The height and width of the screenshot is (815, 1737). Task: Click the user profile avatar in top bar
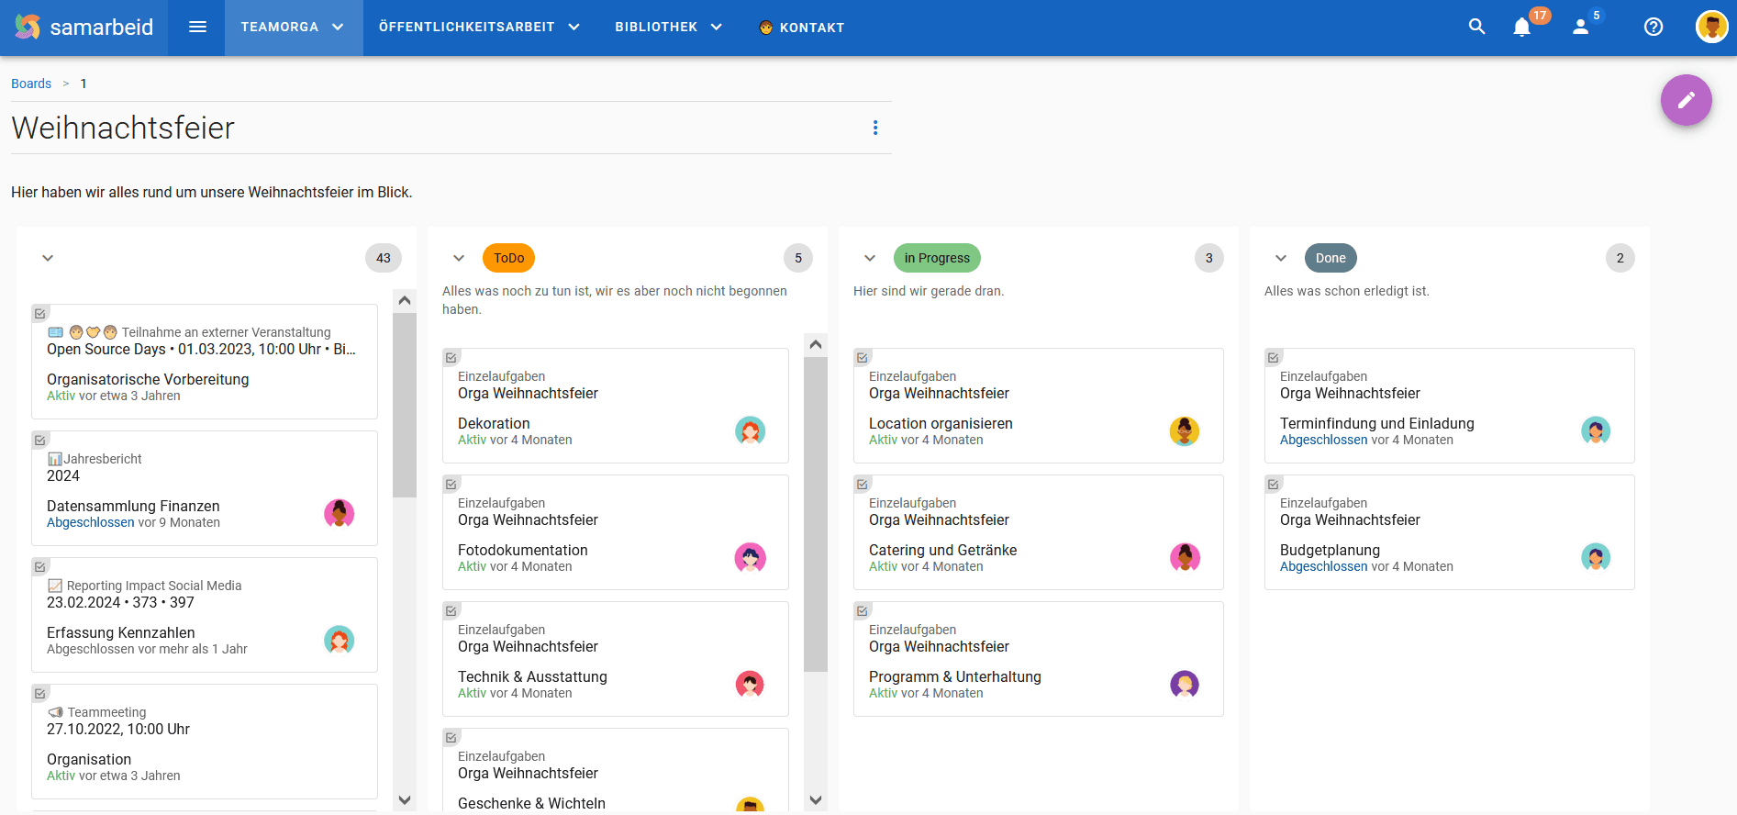[1711, 27]
